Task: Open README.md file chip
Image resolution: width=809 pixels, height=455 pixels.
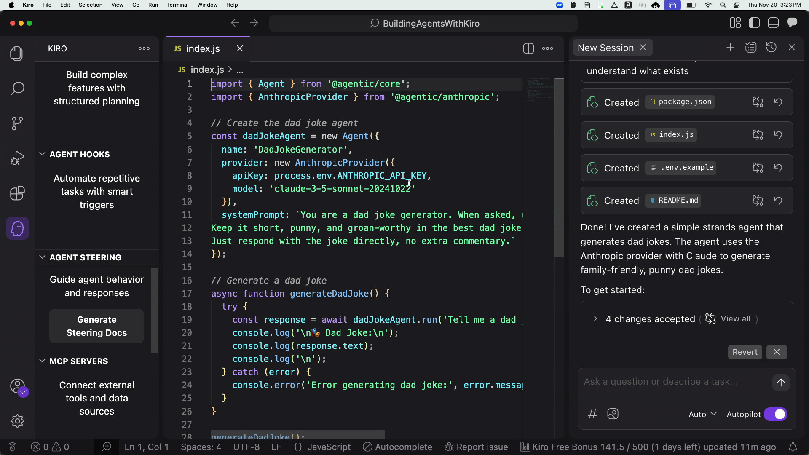Action: tap(673, 201)
